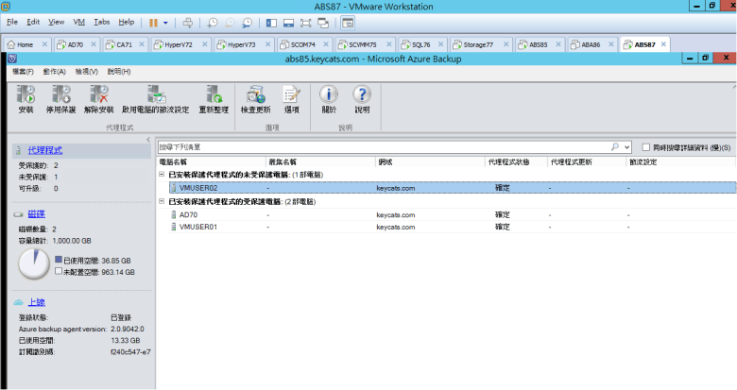The image size is (737, 390).
Task: Open the 動作(A) menu
Action: [x=54, y=71]
